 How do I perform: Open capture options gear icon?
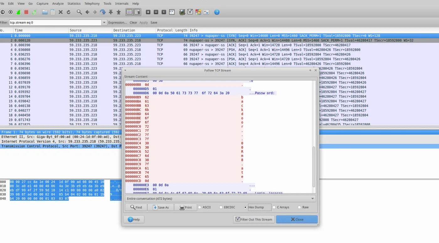pyautogui.click(x=11, y=12)
